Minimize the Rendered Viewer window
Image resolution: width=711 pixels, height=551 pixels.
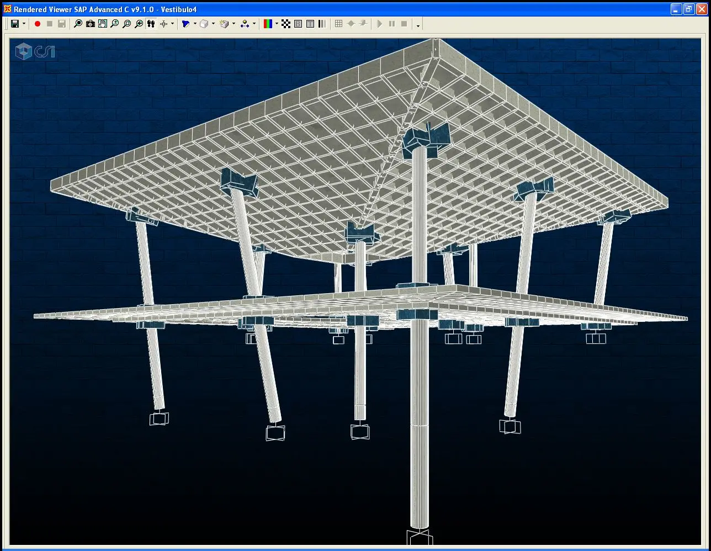(676, 9)
